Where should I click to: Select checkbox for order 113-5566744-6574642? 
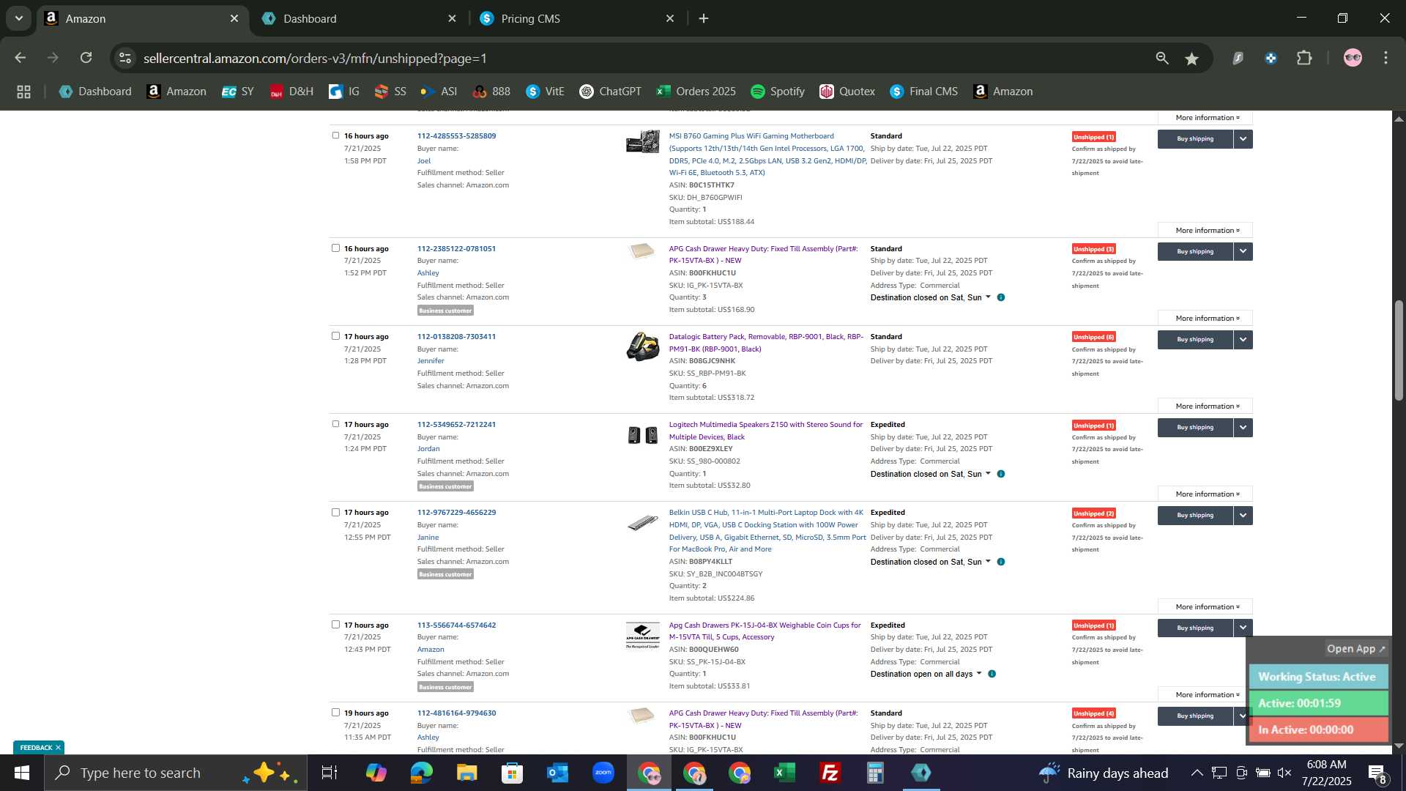pos(335,624)
